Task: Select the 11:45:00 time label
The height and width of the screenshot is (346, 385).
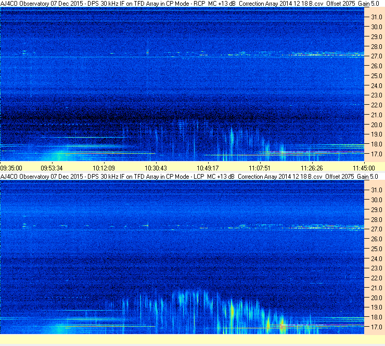Action: tap(364, 168)
